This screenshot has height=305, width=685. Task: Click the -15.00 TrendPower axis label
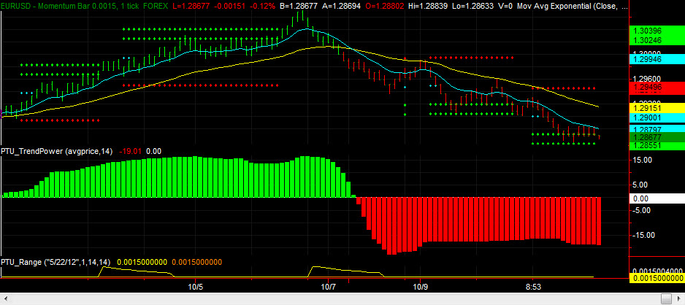pos(642,235)
